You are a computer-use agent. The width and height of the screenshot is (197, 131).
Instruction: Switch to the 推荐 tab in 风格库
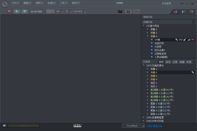[161, 62]
